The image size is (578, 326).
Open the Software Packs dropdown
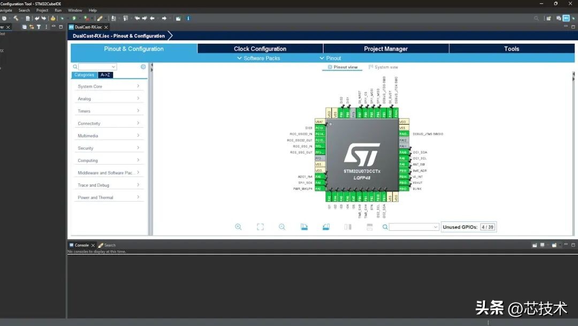coord(258,58)
